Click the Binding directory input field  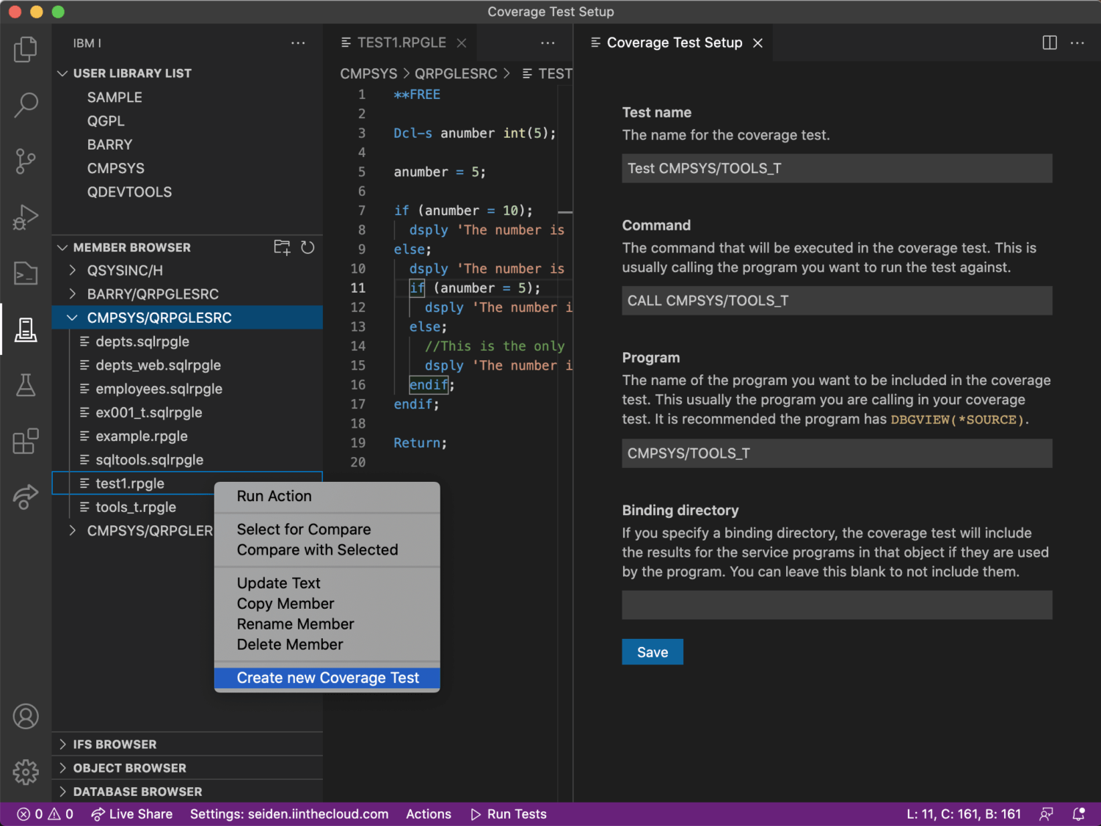[x=837, y=605]
